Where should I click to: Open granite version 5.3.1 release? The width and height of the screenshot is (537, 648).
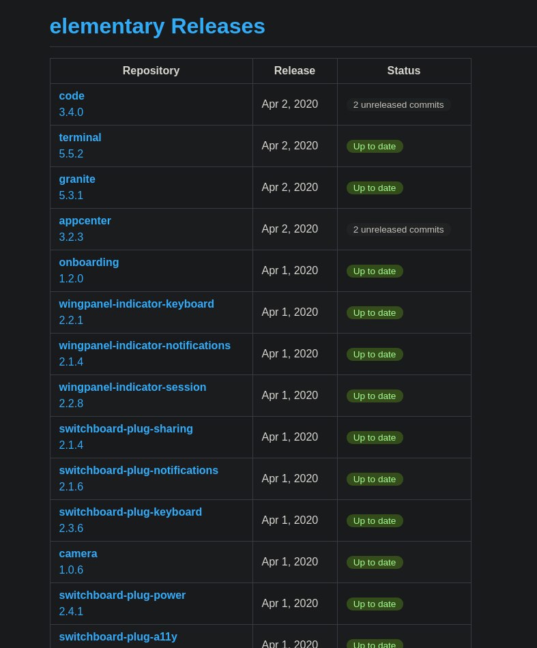coord(71,196)
